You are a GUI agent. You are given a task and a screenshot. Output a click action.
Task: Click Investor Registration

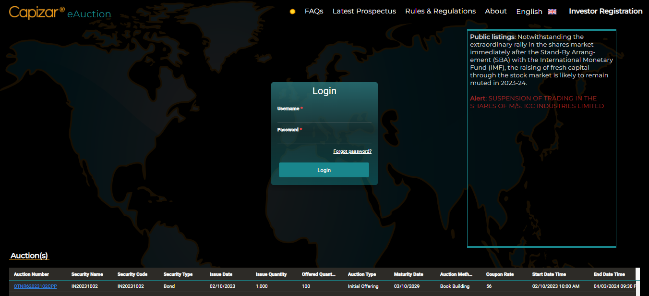(605, 11)
